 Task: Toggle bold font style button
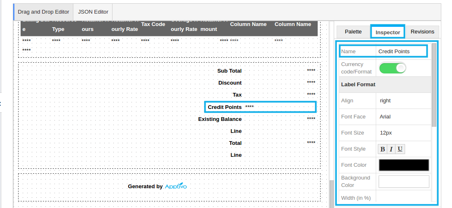pyautogui.click(x=382, y=149)
